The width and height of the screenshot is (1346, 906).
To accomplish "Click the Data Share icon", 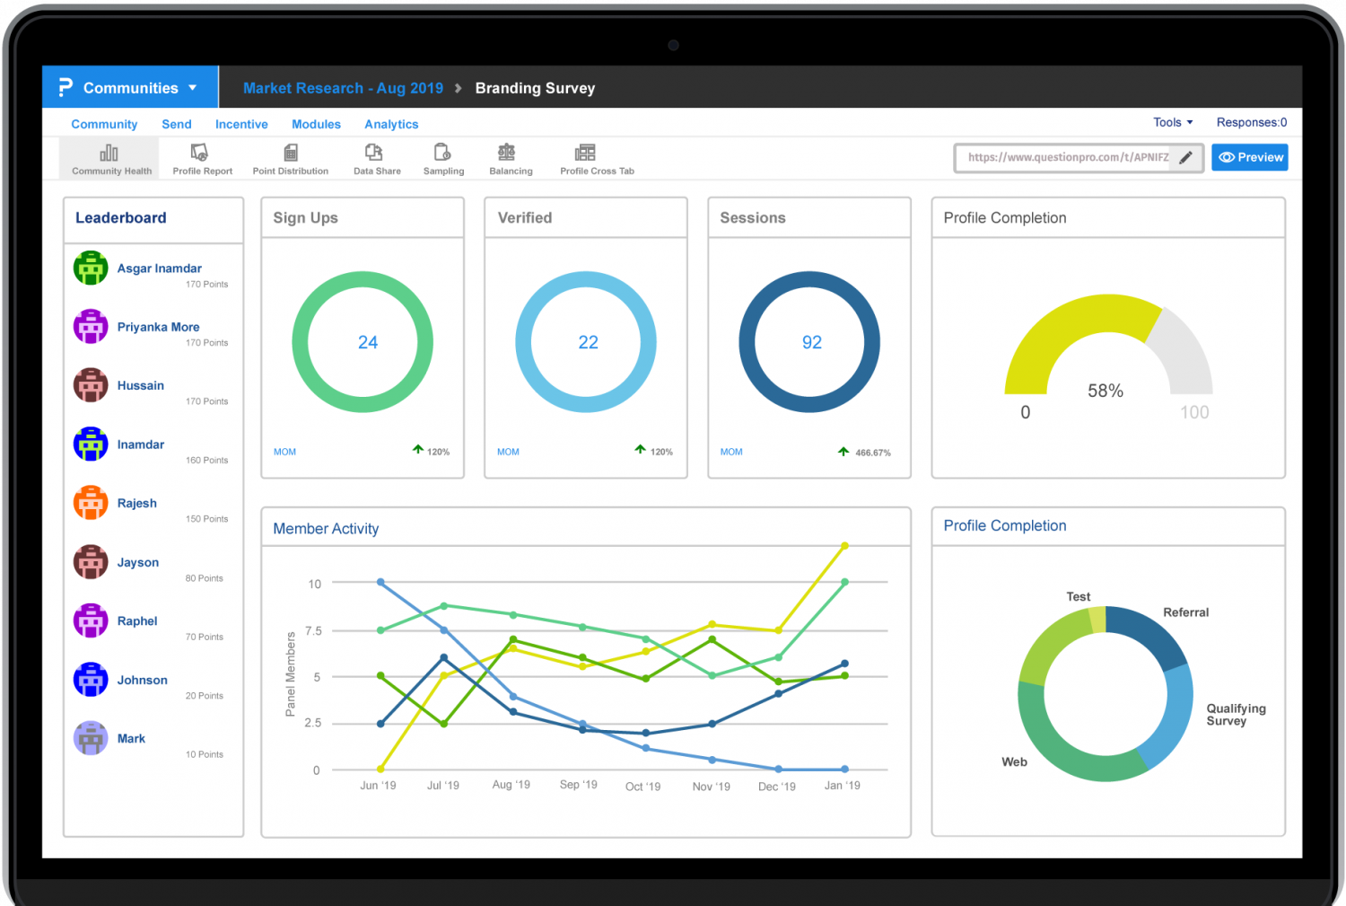I will (376, 158).
